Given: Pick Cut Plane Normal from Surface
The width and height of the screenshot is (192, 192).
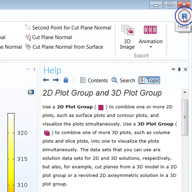Looking at the screenshot, I should (x=64, y=47).
